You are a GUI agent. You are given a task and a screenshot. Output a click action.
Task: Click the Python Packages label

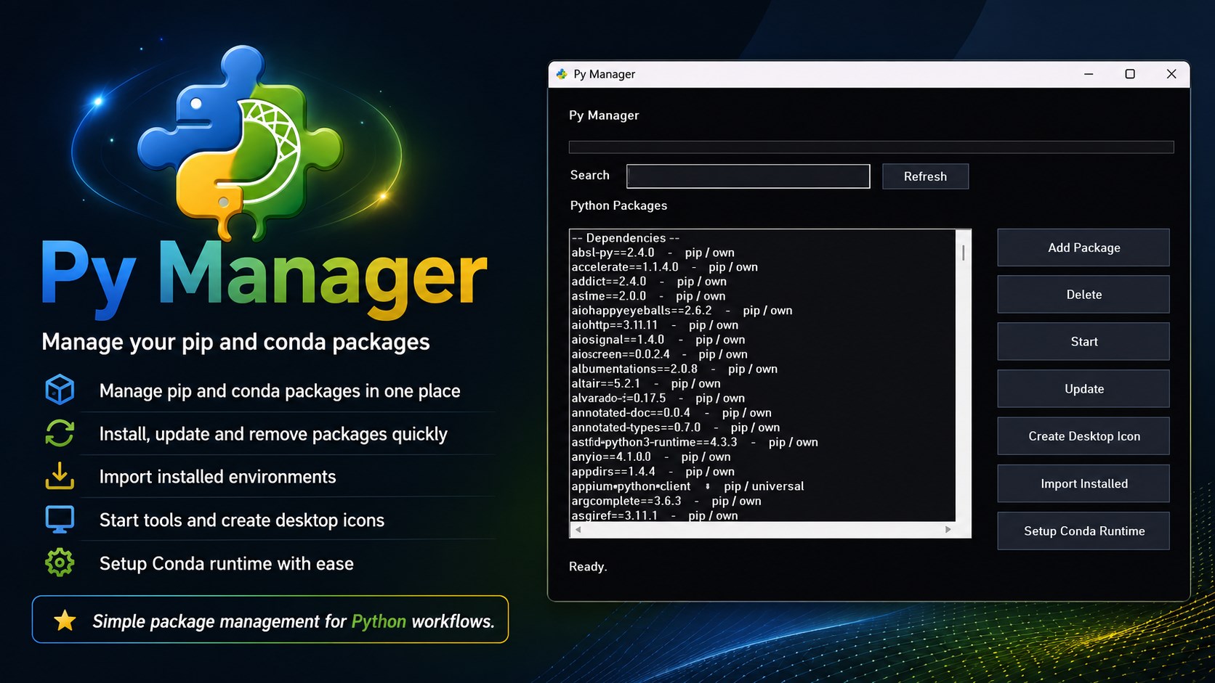coord(618,205)
